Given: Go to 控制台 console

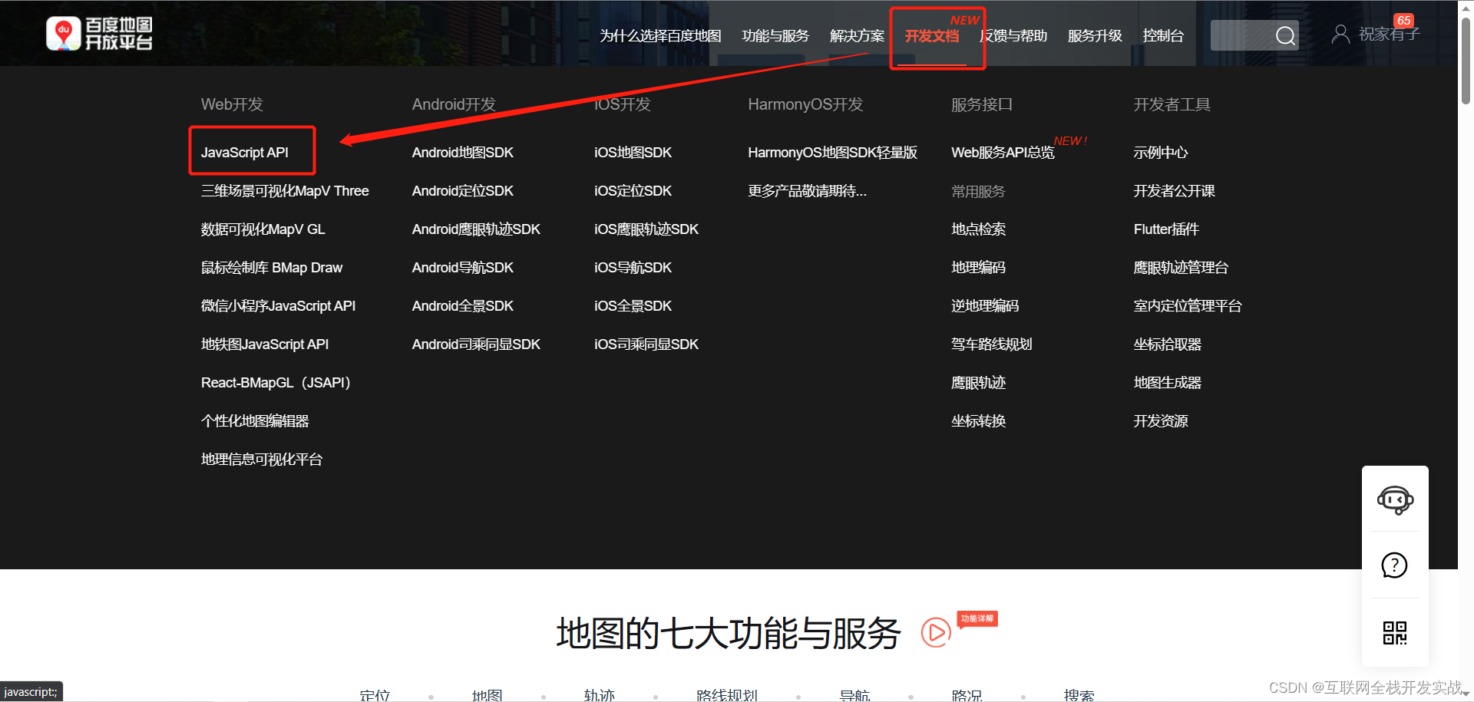Looking at the screenshot, I should tap(1163, 36).
